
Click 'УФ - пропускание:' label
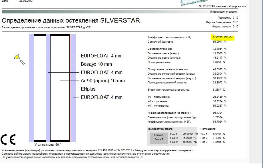pyautogui.click(x=159, y=97)
